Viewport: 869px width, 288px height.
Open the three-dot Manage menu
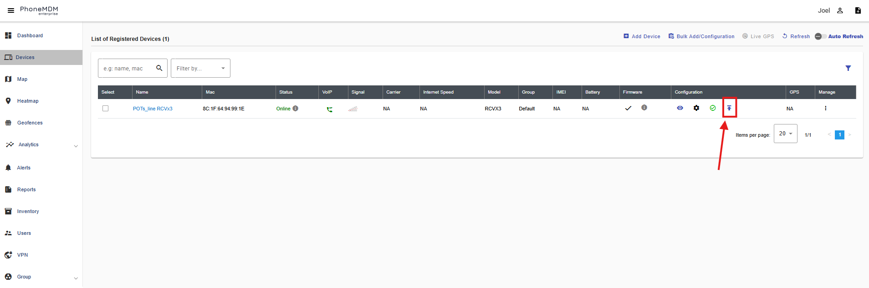tap(825, 108)
